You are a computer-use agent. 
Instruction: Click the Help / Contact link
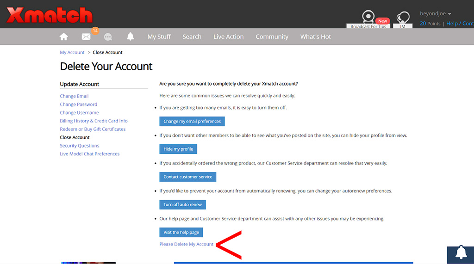point(460,23)
